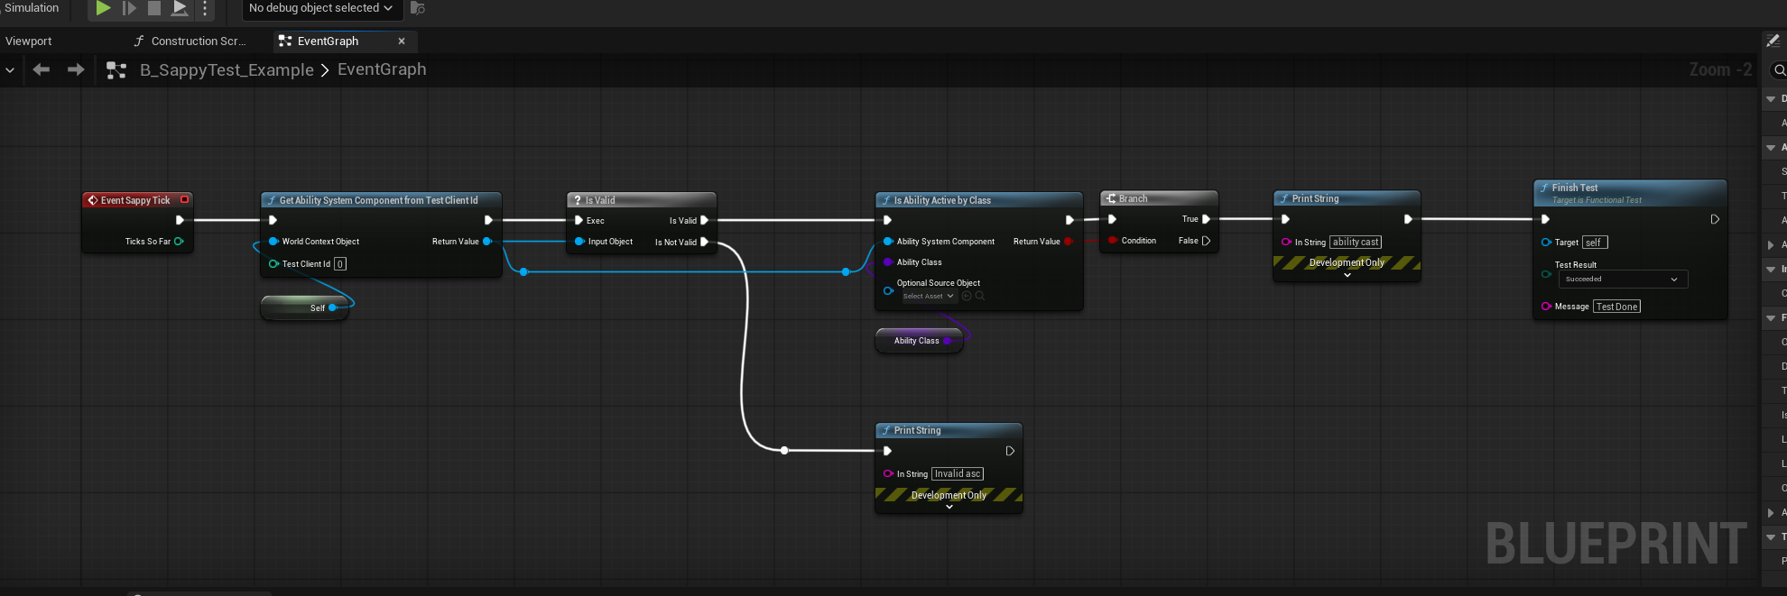Image resolution: width=1787 pixels, height=596 pixels.
Task: Click browse icon under Optional Source Object
Action: coord(980,296)
